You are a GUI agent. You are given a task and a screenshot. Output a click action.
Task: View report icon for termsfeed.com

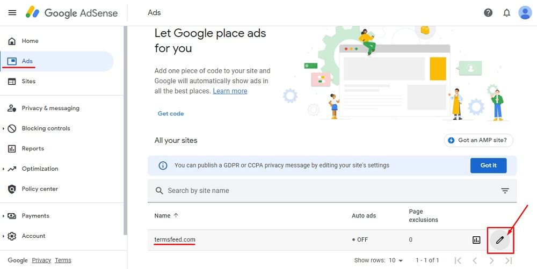coord(476,240)
